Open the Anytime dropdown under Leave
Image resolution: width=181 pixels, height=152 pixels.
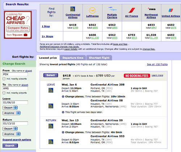pos(12,113)
